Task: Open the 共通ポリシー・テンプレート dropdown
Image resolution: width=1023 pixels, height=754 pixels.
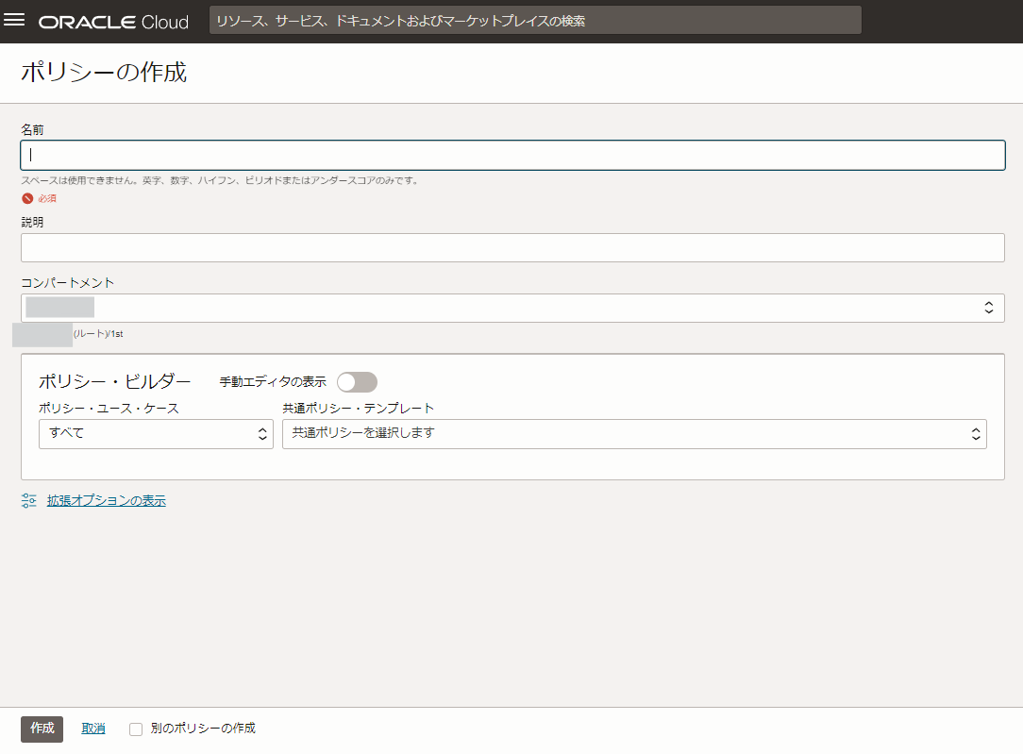Action: [x=634, y=434]
